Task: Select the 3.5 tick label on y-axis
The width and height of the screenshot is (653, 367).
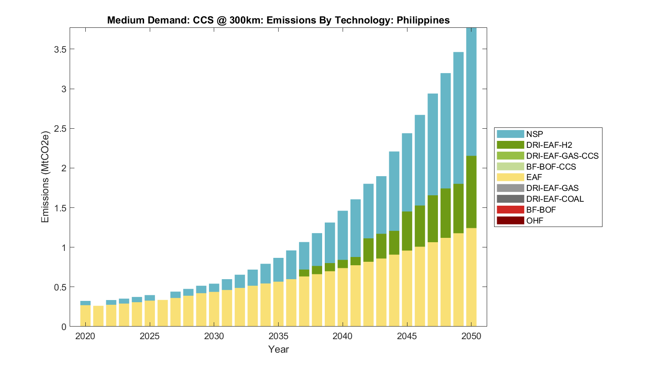Action: pos(60,50)
